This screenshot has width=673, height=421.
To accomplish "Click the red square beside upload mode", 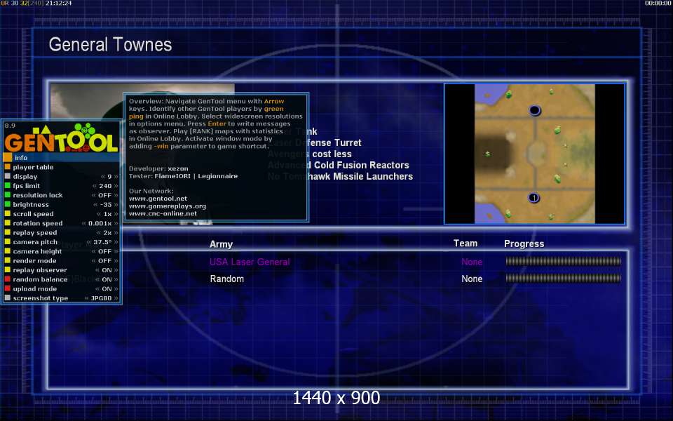I will click(x=7, y=288).
